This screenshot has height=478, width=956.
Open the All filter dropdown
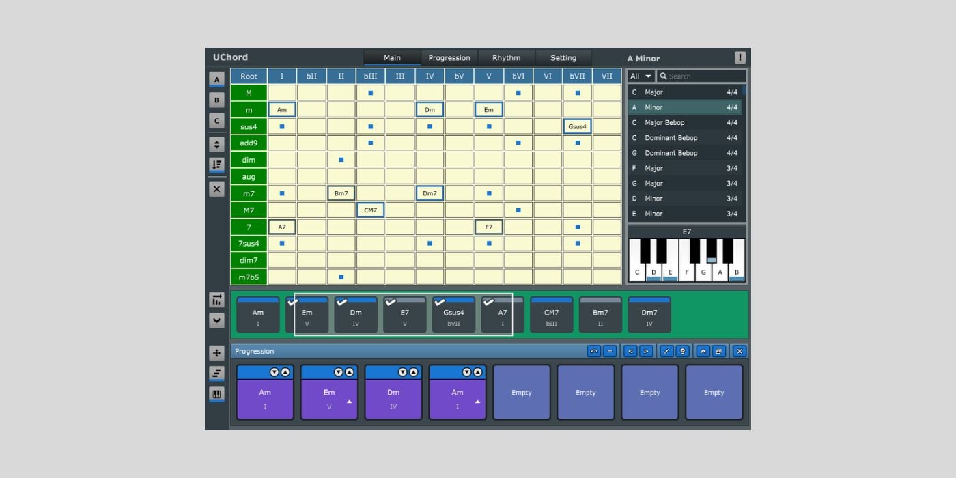(641, 76)
